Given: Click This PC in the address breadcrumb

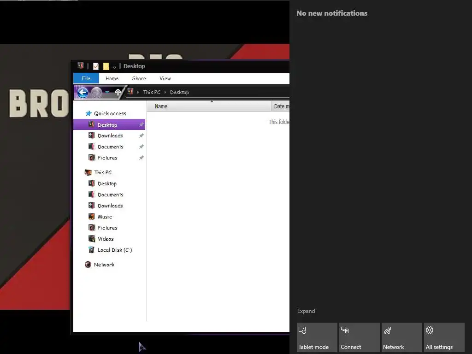Looking at the screenshot, I should point(151,92).
